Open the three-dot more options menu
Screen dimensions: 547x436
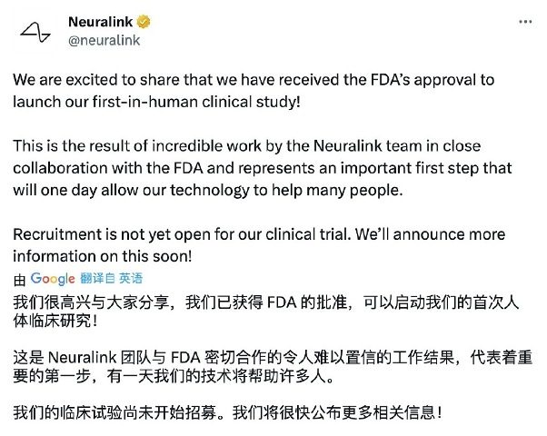tap(525, 22)
